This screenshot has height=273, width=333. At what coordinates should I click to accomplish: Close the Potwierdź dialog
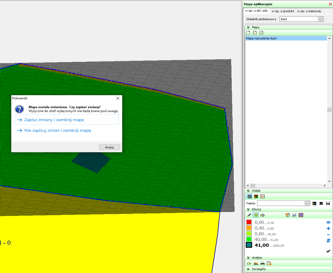coord(118,98)
